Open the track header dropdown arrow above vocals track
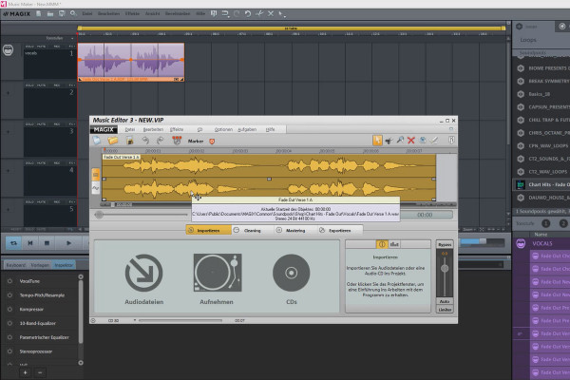Screen dimensions: 570x380 point(72,38)
